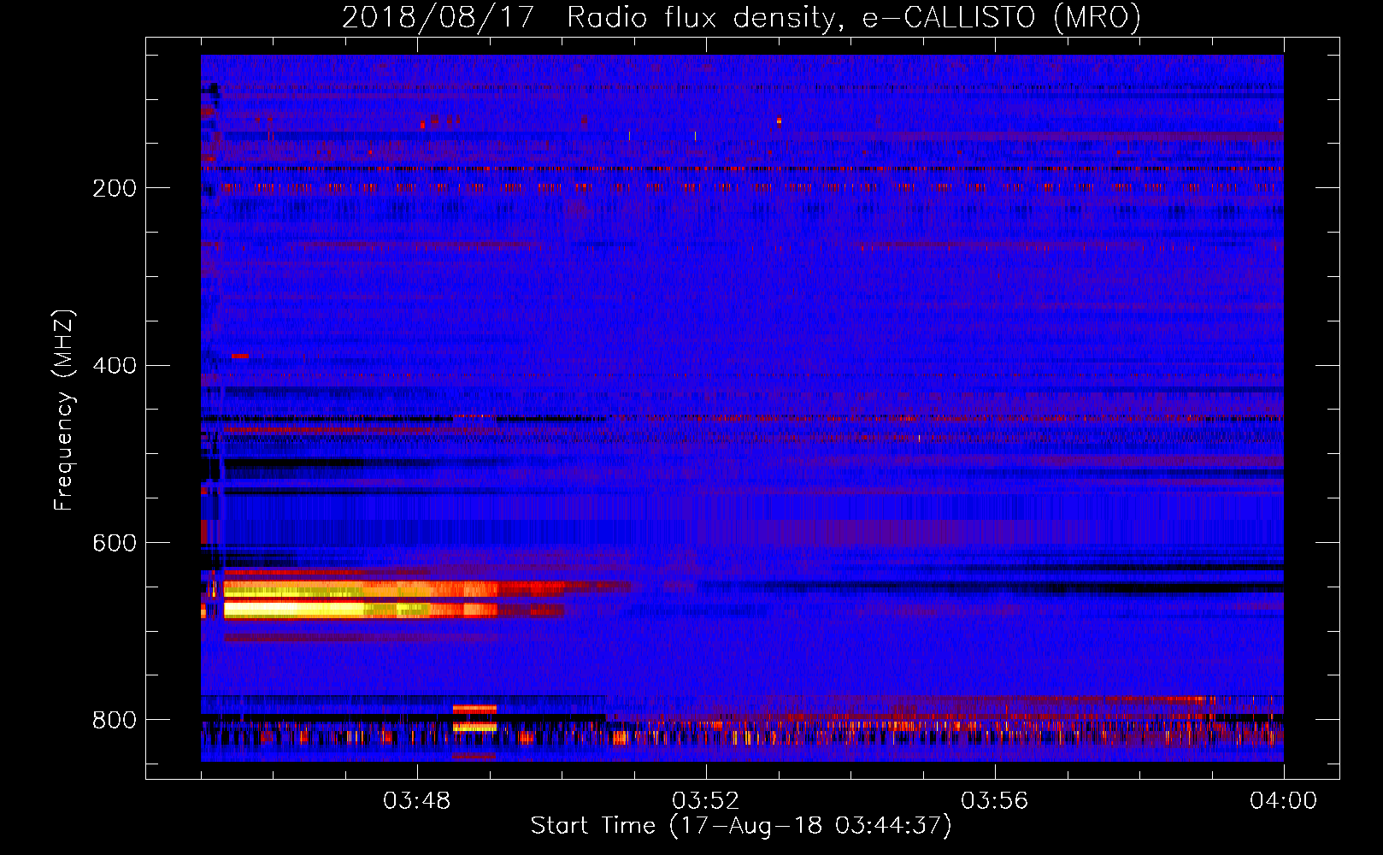Screen dimensions: 1383x855
Task: Click the bright yellow burst near 650 MHz
Action: click(x=359, y=598)
